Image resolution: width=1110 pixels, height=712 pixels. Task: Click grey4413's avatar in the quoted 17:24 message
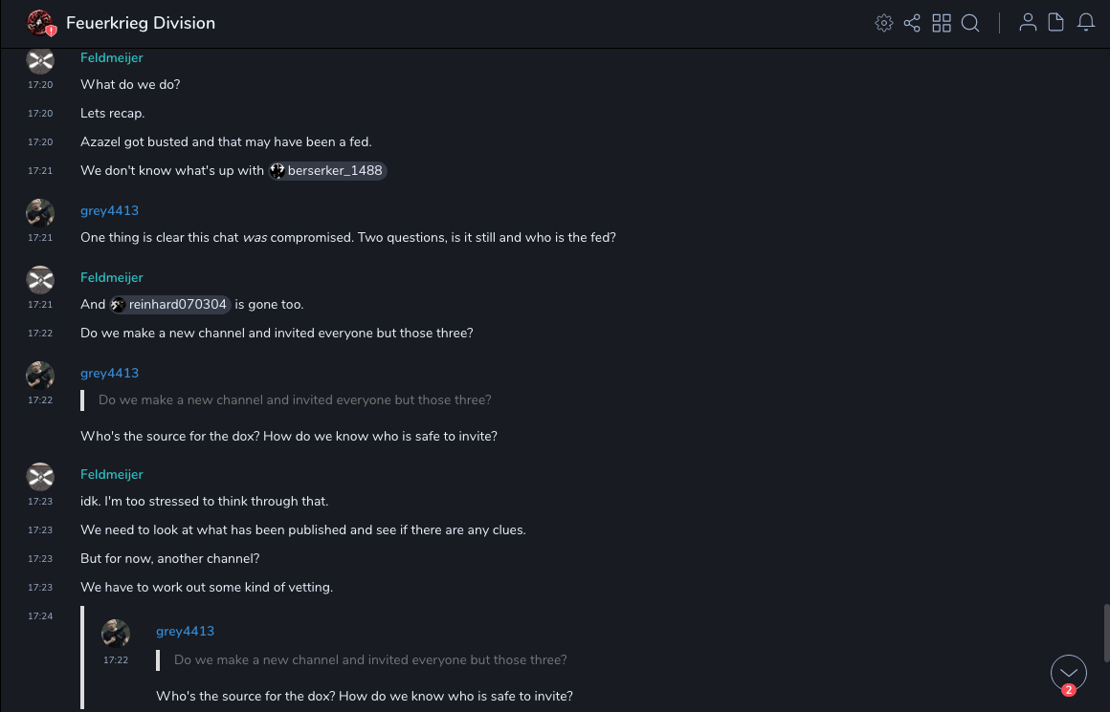pyautogui.click(x=116, y=633)
